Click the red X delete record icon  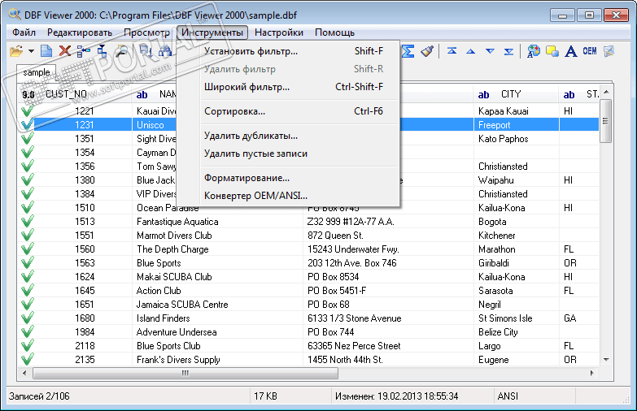click(x=64, y=51)
